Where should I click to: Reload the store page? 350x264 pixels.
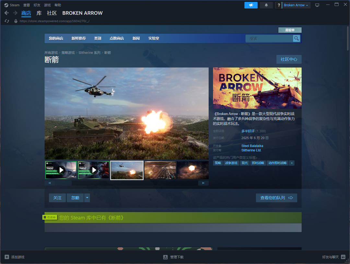7,21
